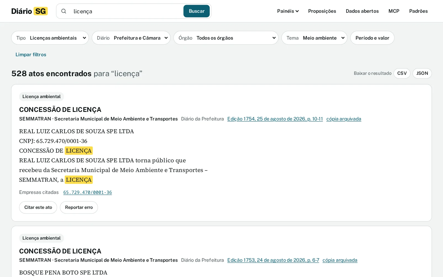This screenshot has width=443, height=277.
Task: Open the Proposições page
Action: click(322, 11)
